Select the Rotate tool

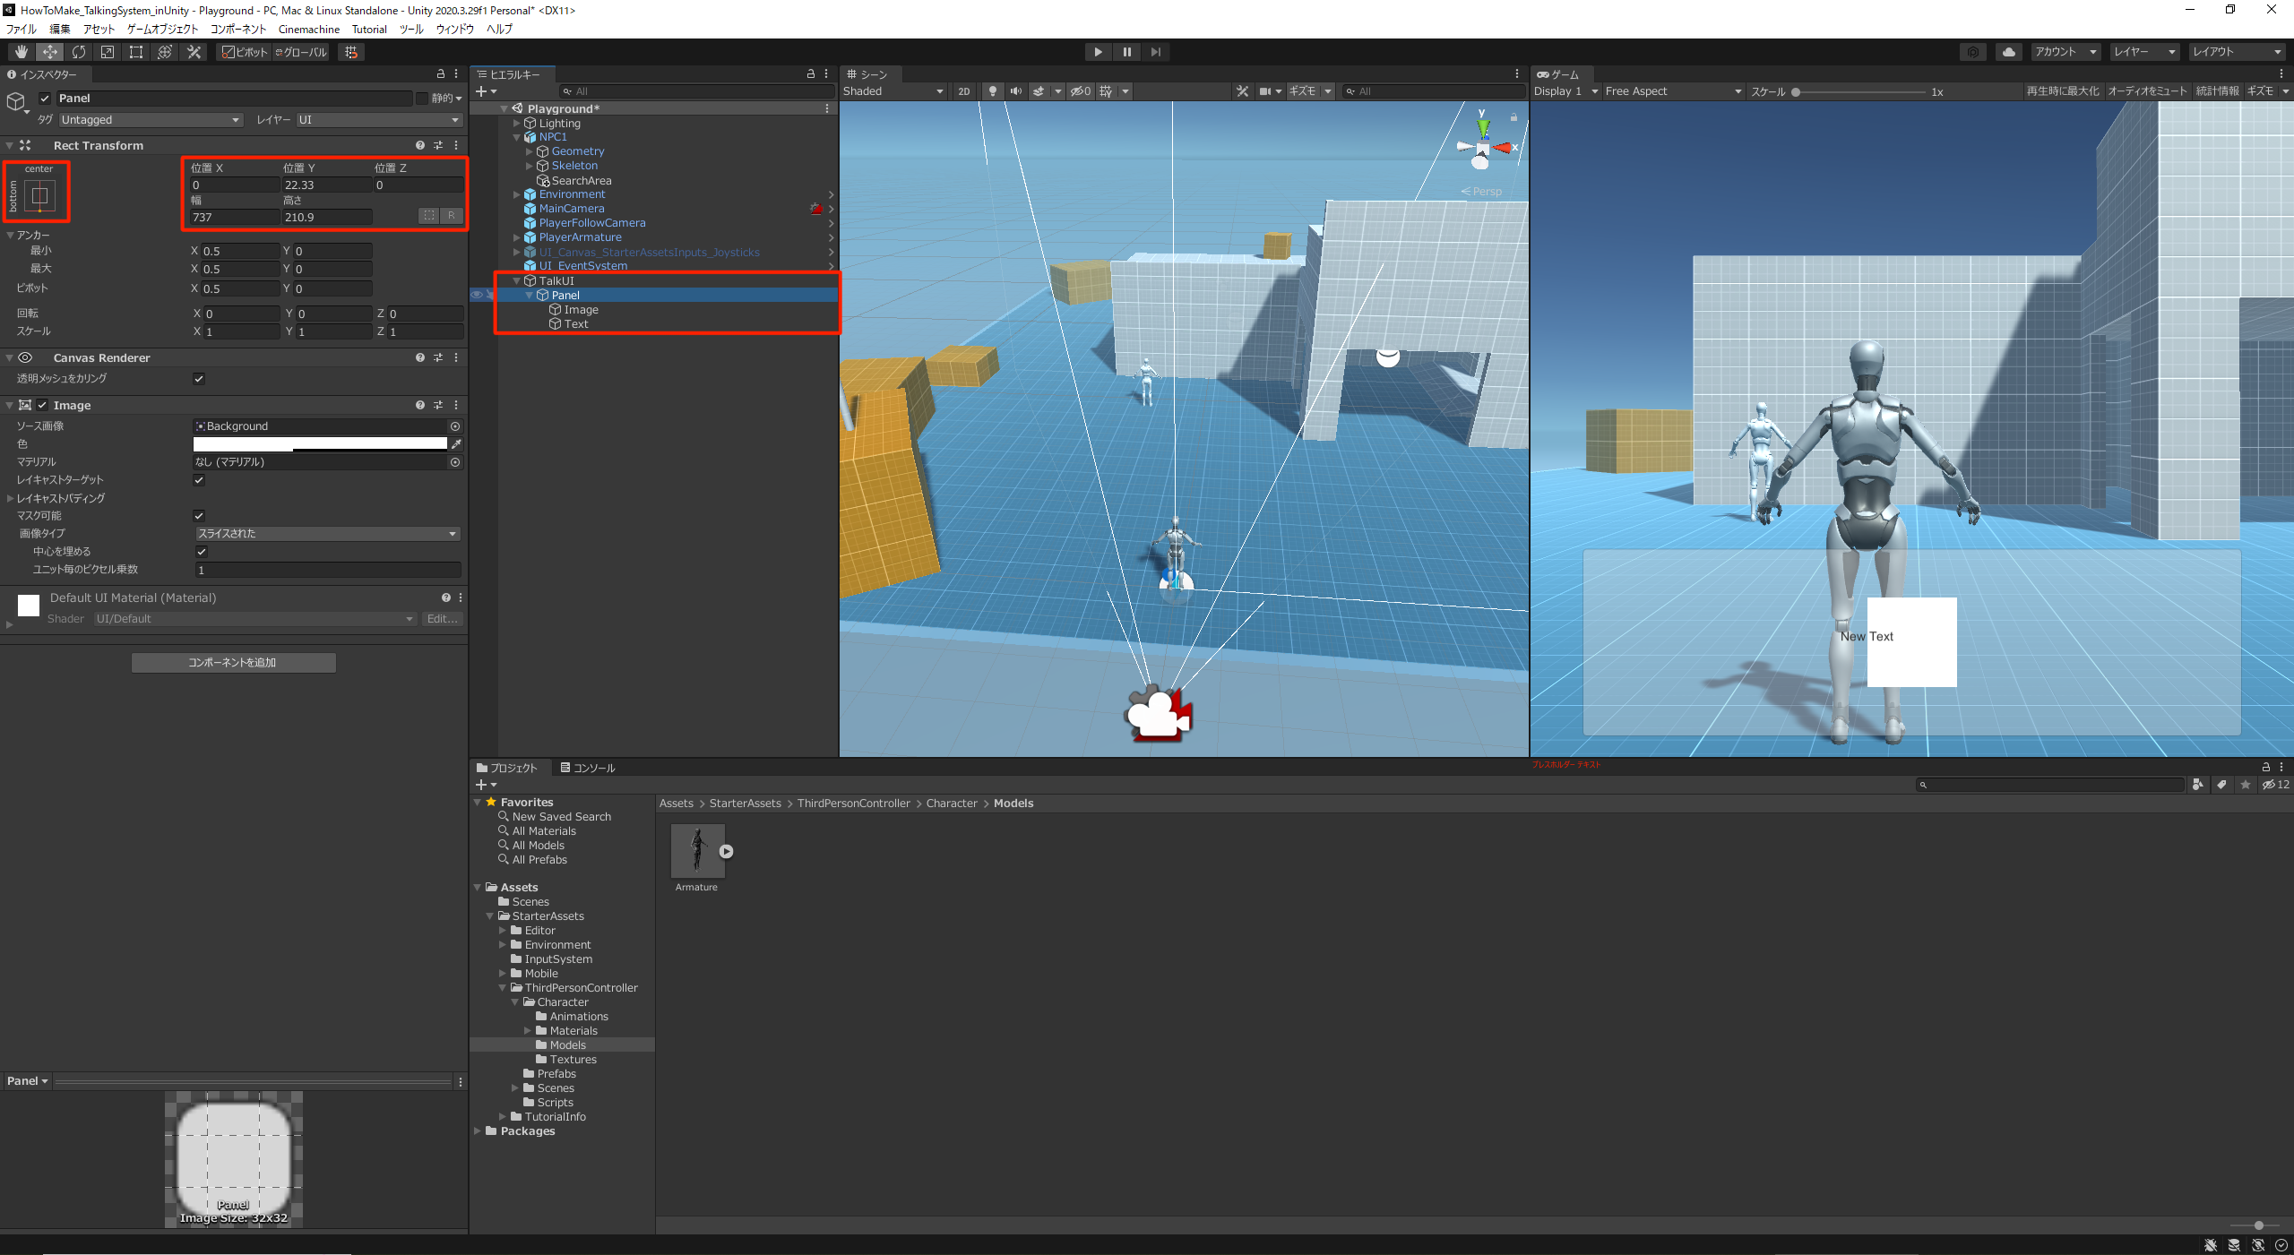pos(79,52)
